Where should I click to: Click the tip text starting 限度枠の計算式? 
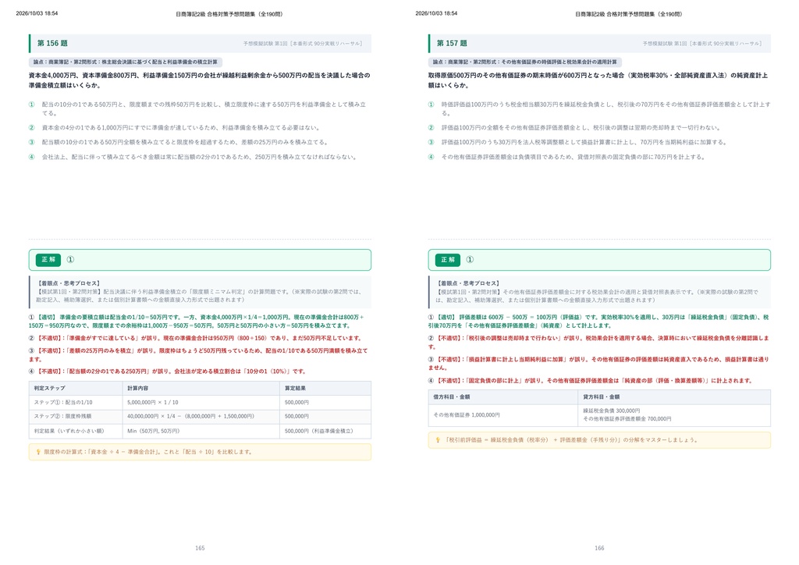(x=148, y=452)
